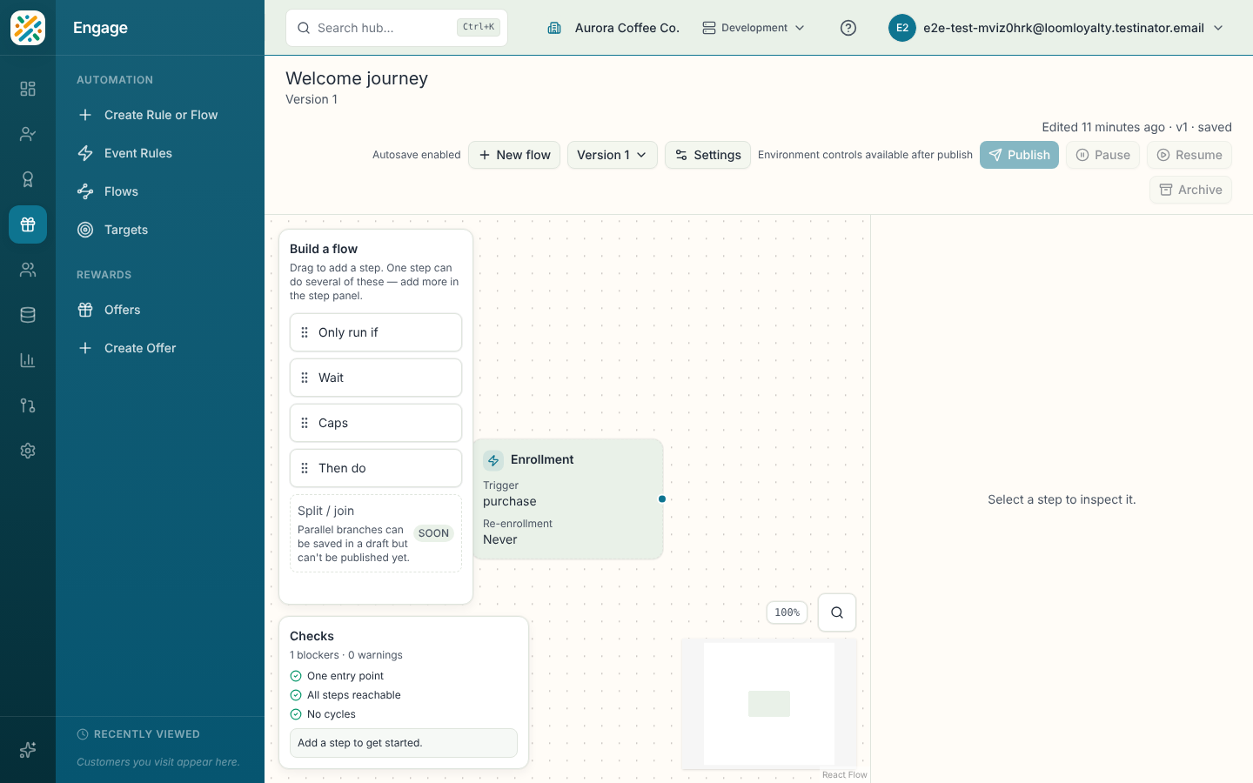1253x783 pixels.
Task: Open Offers in the sidebar
Action: (160, 310)
